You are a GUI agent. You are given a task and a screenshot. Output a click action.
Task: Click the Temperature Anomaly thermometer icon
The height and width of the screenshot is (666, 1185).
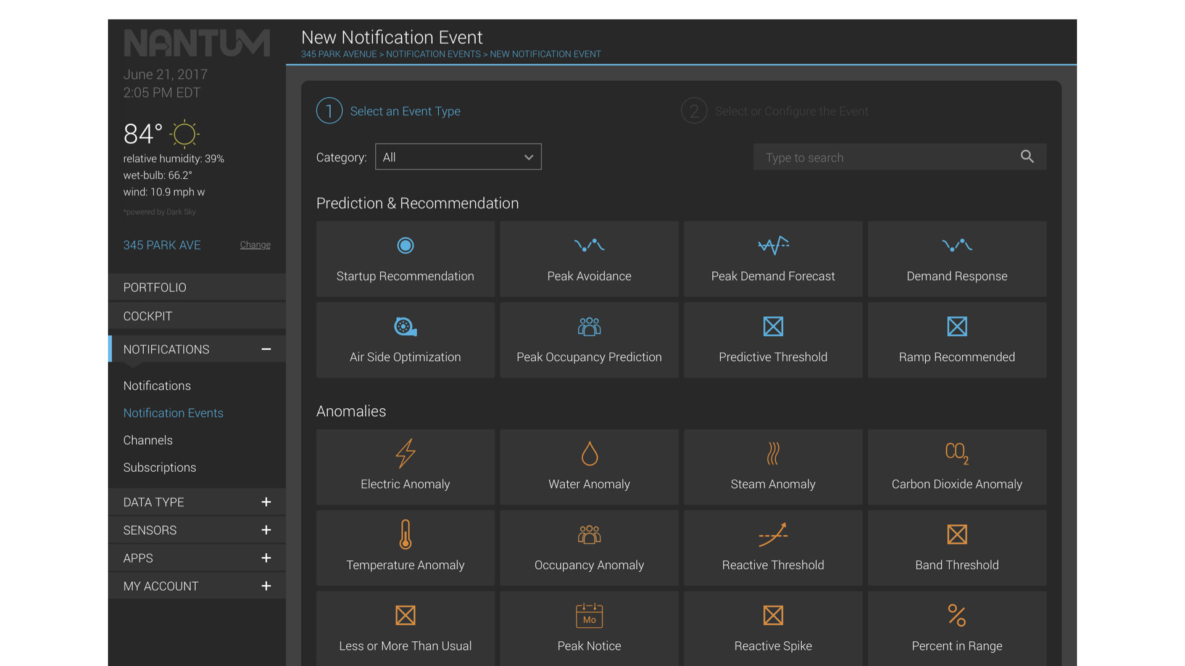(x=405, y=534)
